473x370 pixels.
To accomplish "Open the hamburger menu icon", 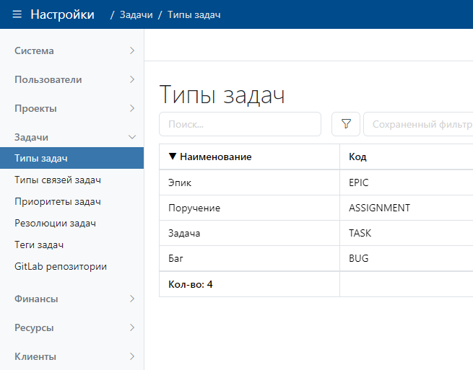I will click(x=17, y=14).
